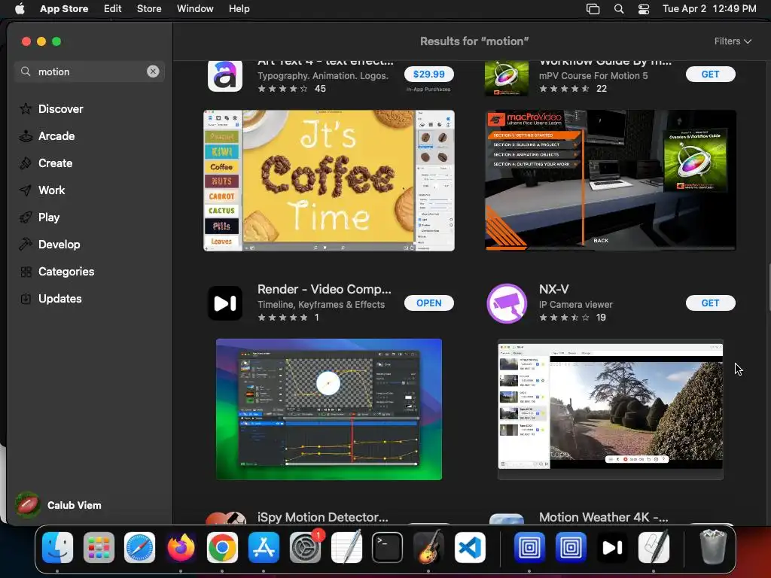Image resolution: width=771 pixels, height=578 pixels.
Task: Select the Discover star icon in sidebar
Action: click(x=26, y=108)
